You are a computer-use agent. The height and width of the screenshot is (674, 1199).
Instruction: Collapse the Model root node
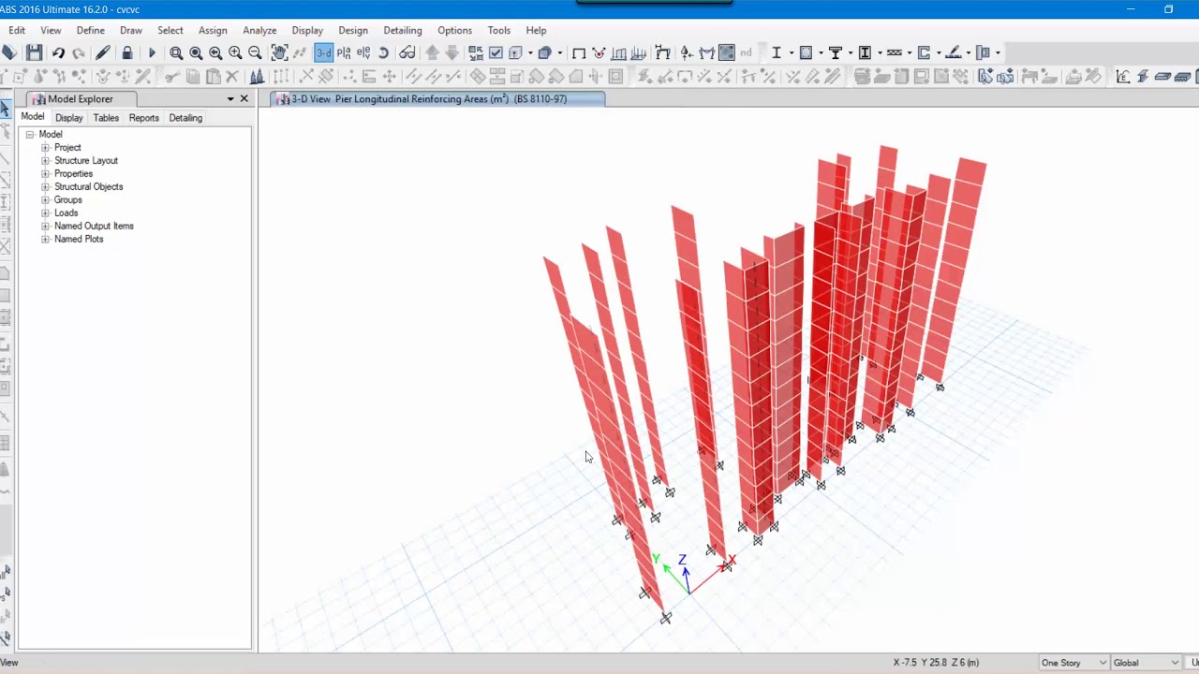click(30, 134)
